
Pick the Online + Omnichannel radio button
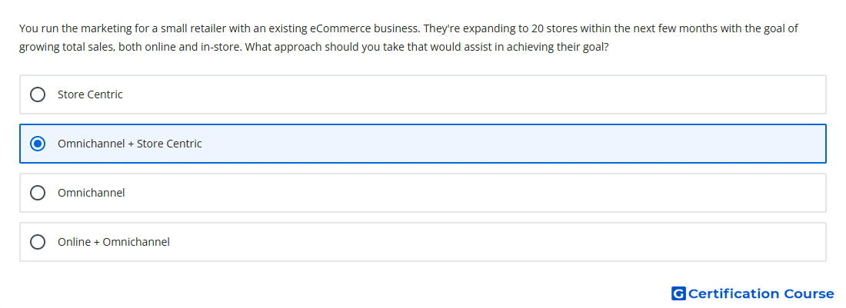point(38,242)
